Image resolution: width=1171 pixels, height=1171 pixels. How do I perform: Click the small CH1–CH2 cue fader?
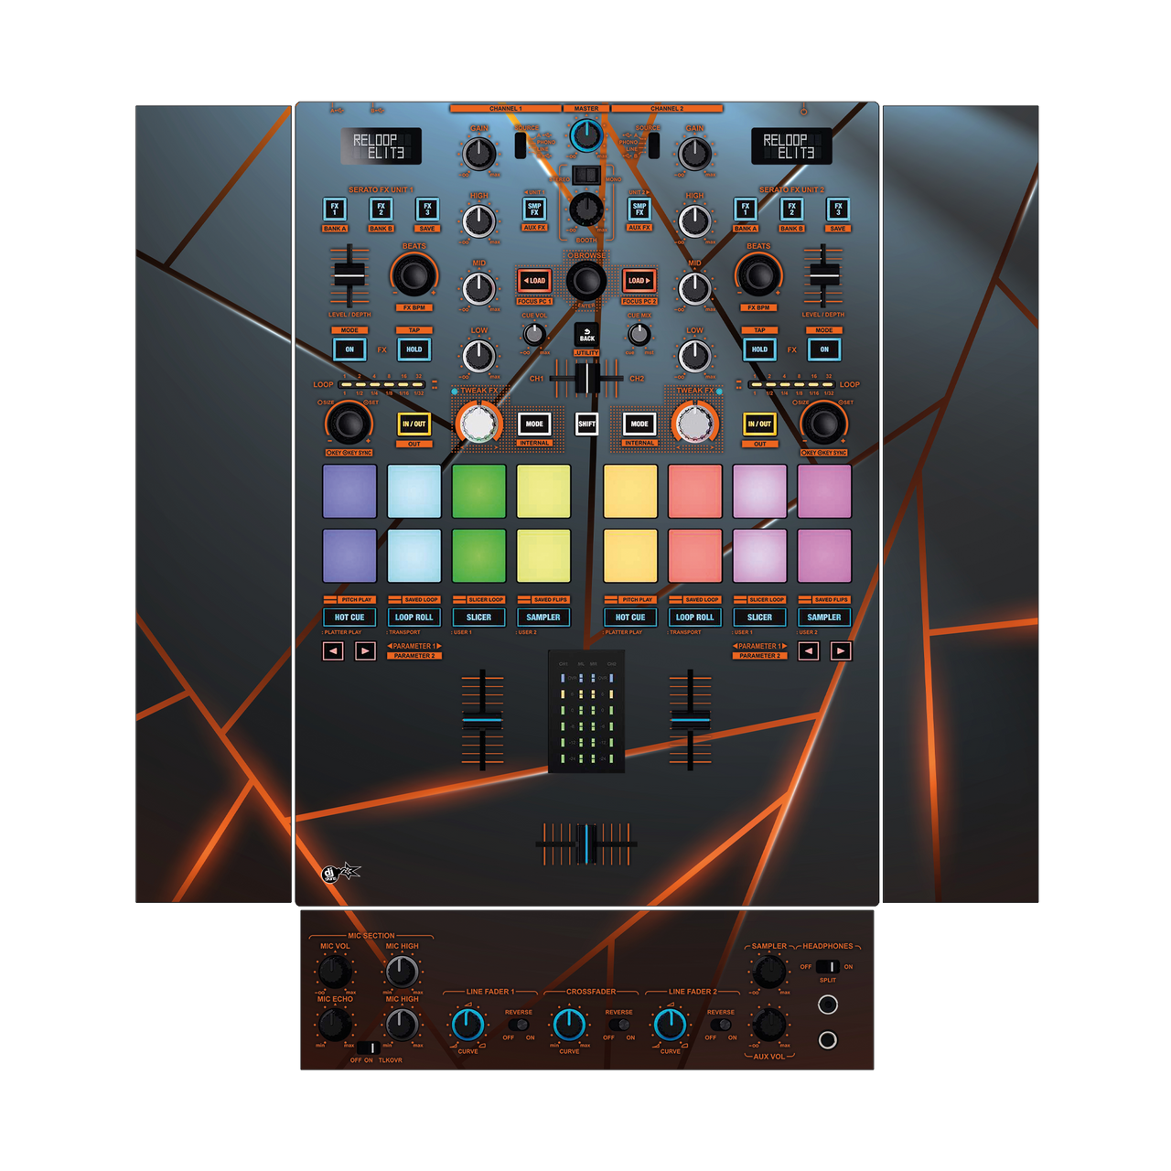586,378
